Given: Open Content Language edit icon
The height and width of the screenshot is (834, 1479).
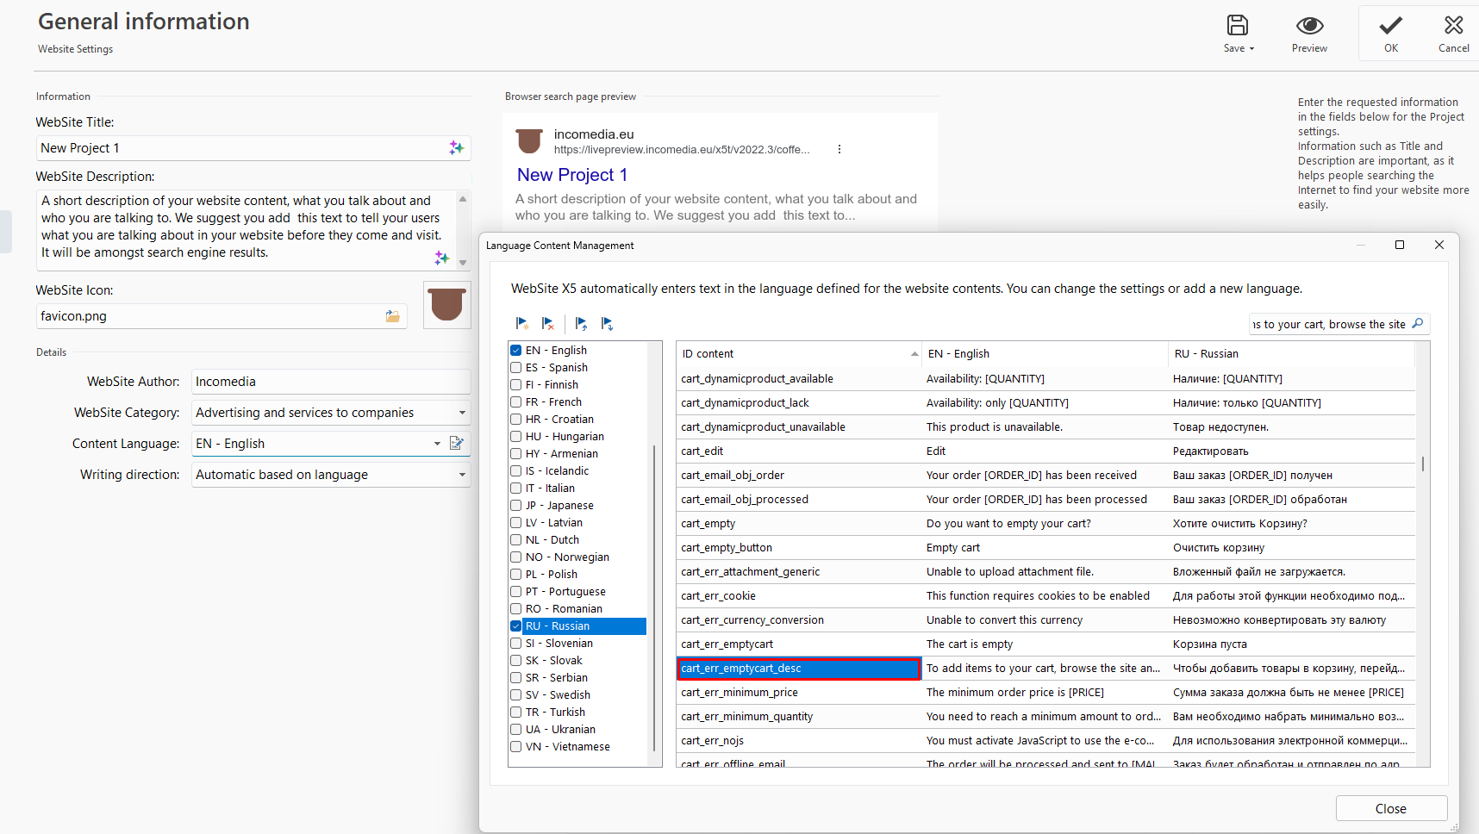Looking at the screenshot, I should pos(457,444).
